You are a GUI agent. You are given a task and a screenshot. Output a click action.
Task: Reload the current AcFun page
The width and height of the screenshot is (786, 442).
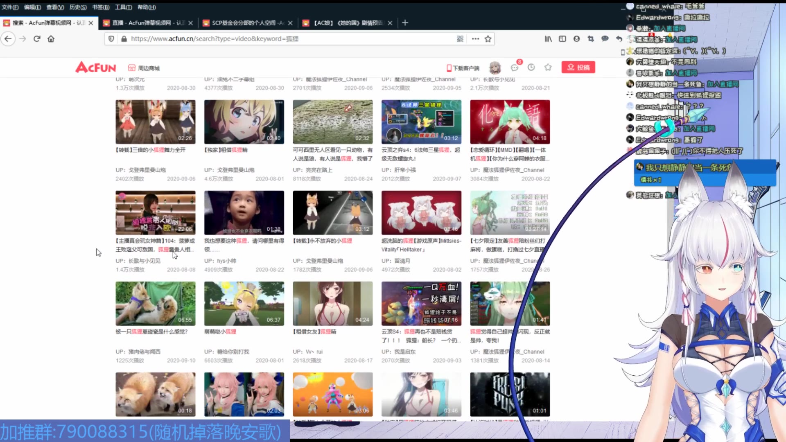coord(37,39)
